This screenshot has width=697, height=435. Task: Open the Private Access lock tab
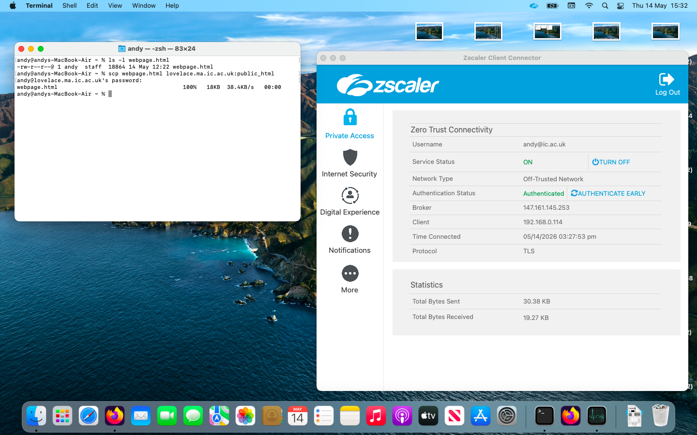pos(349,124)
